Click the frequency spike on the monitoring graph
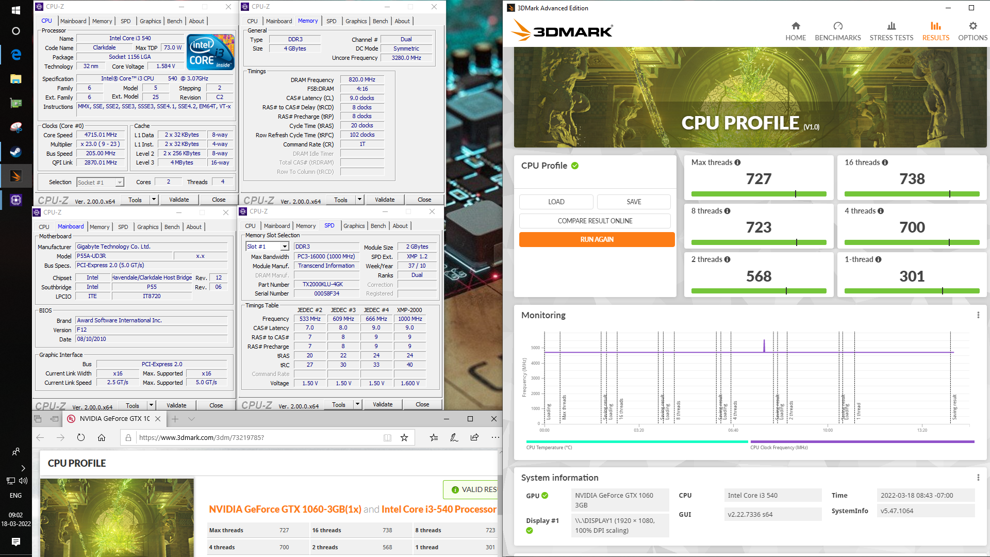Screen dimensions: 990x557 764,346
